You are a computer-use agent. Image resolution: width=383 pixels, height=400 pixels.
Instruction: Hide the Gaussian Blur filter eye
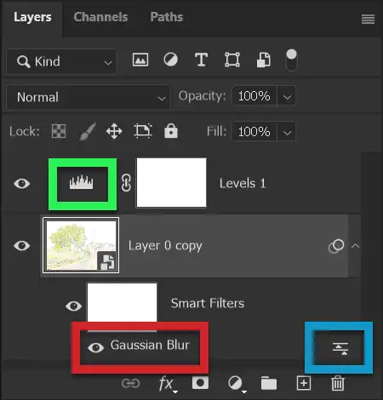(95, 347)
